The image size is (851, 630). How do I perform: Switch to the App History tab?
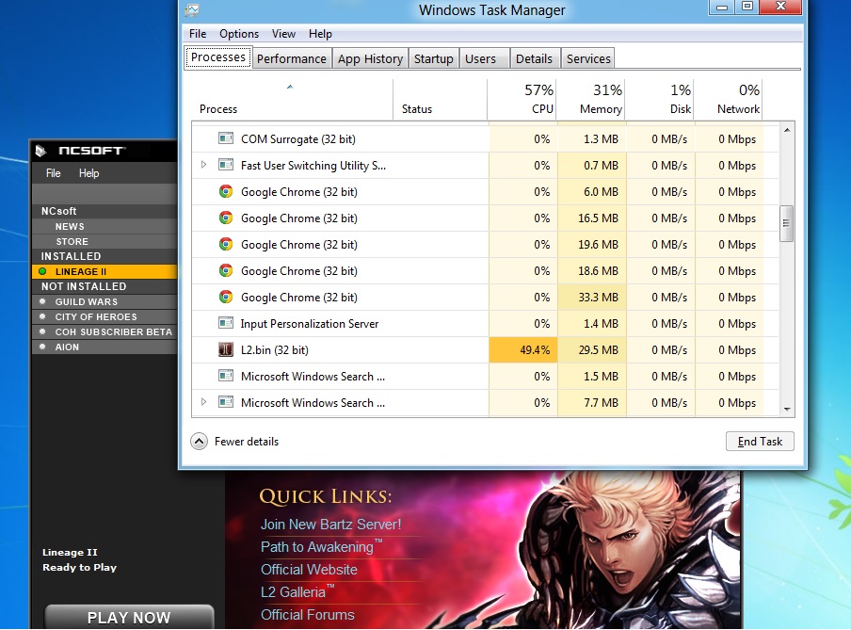click(370, 58)
